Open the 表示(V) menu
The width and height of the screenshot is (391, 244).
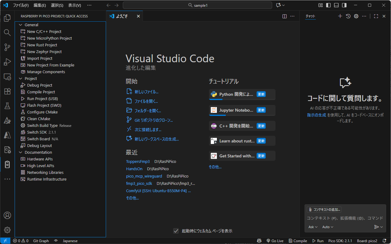pyautogui.click(x=75, y=5)
